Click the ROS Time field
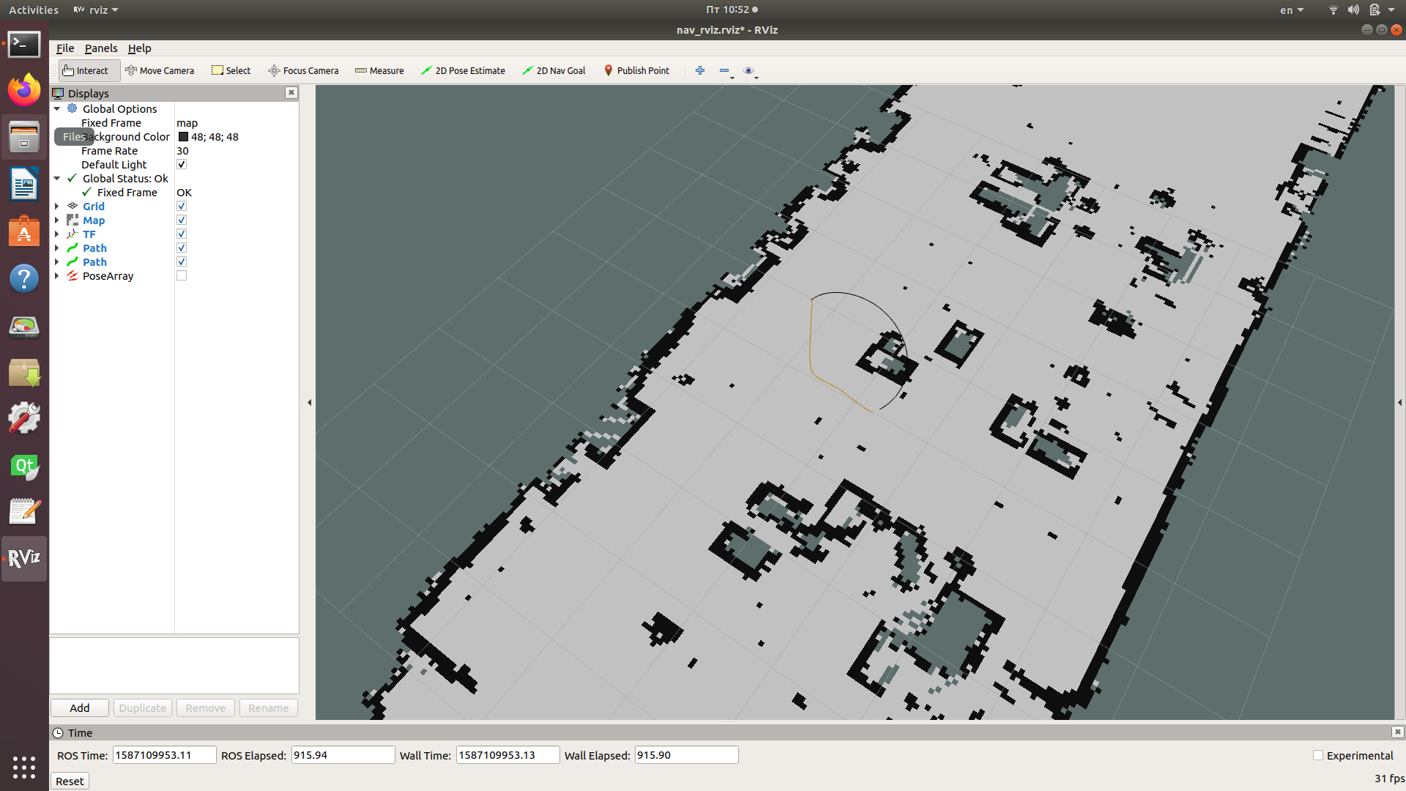Image resolution: width=1406 pixels, height=791 pixels. [164, 754]
